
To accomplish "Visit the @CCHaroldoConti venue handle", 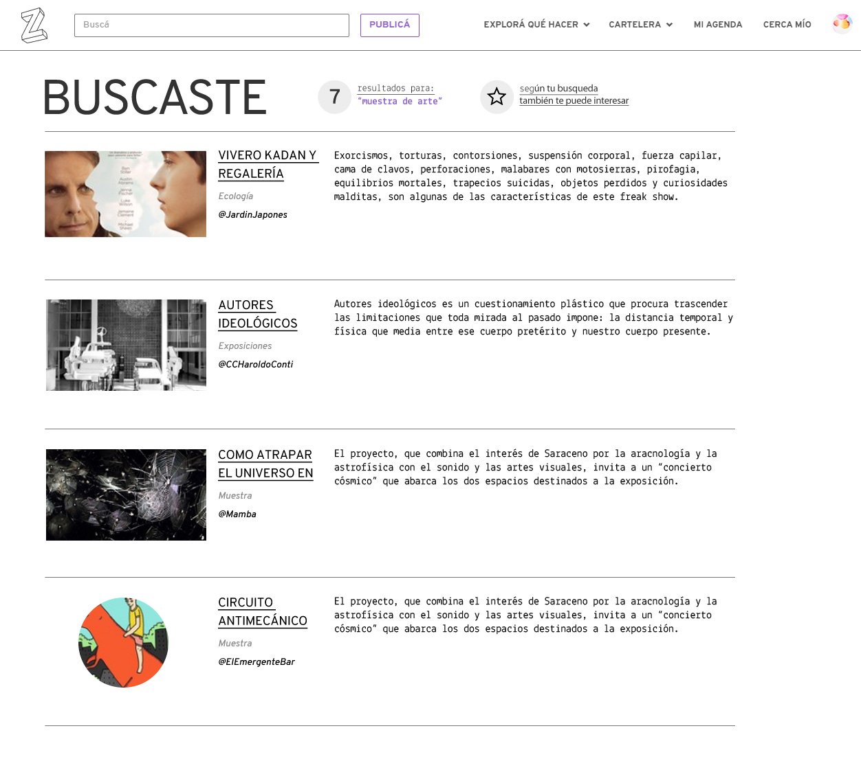I will point(255,365).
